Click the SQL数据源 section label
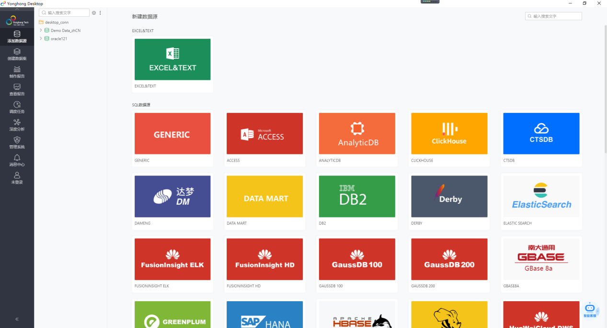The width and height of the screenshot is (607, 328). click(x=141, y=105)
